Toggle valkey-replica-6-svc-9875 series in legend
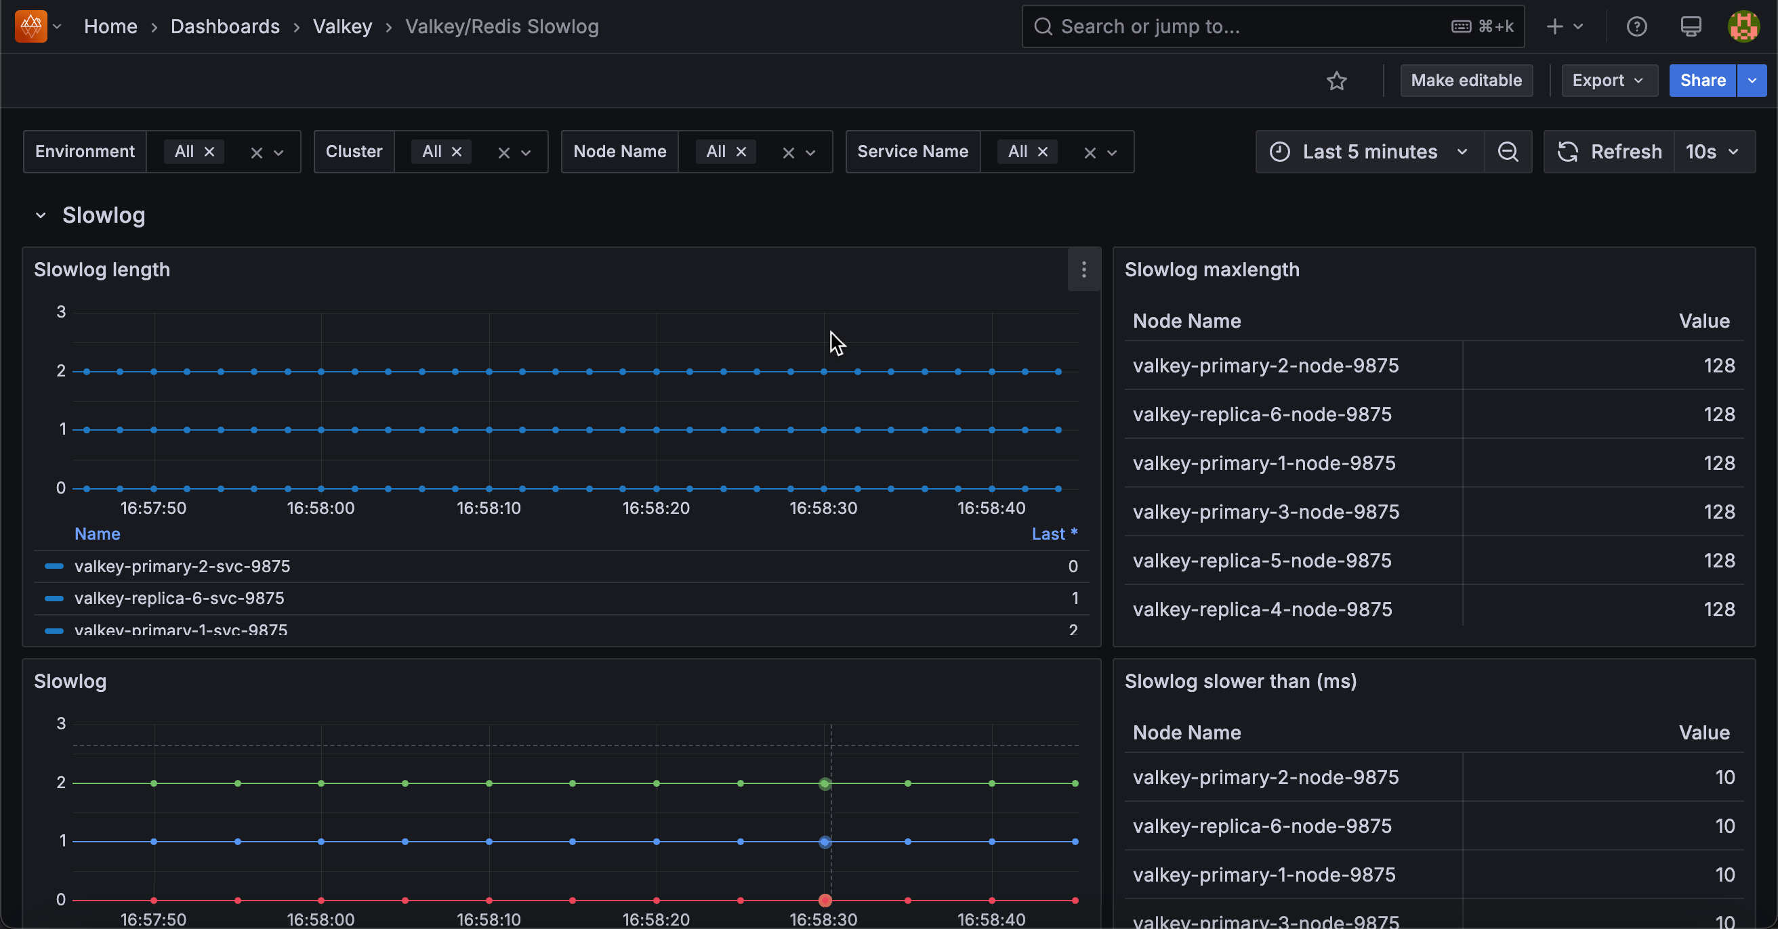The image size is (1778, 929). 180,598
